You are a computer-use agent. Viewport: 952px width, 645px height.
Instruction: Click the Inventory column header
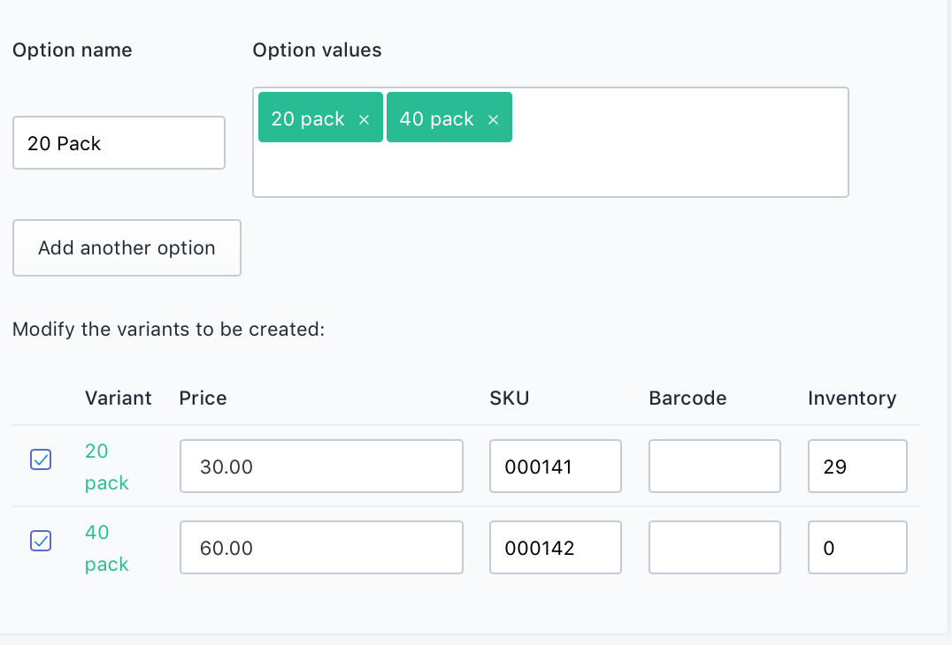click(x=852, y=398)
